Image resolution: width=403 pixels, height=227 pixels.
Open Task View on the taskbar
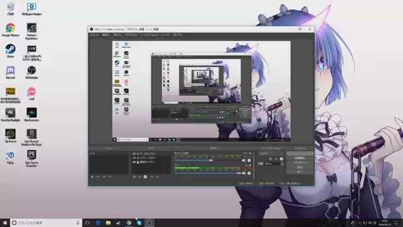click(x=88, y=223)
